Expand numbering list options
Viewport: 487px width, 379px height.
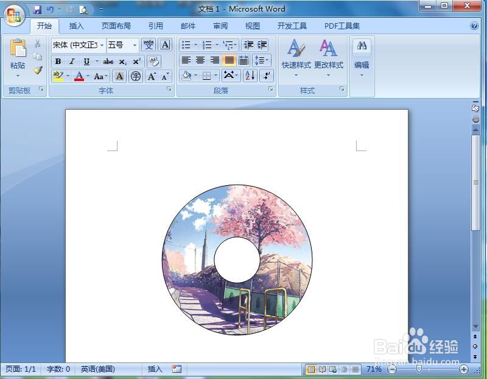[217, 44]
